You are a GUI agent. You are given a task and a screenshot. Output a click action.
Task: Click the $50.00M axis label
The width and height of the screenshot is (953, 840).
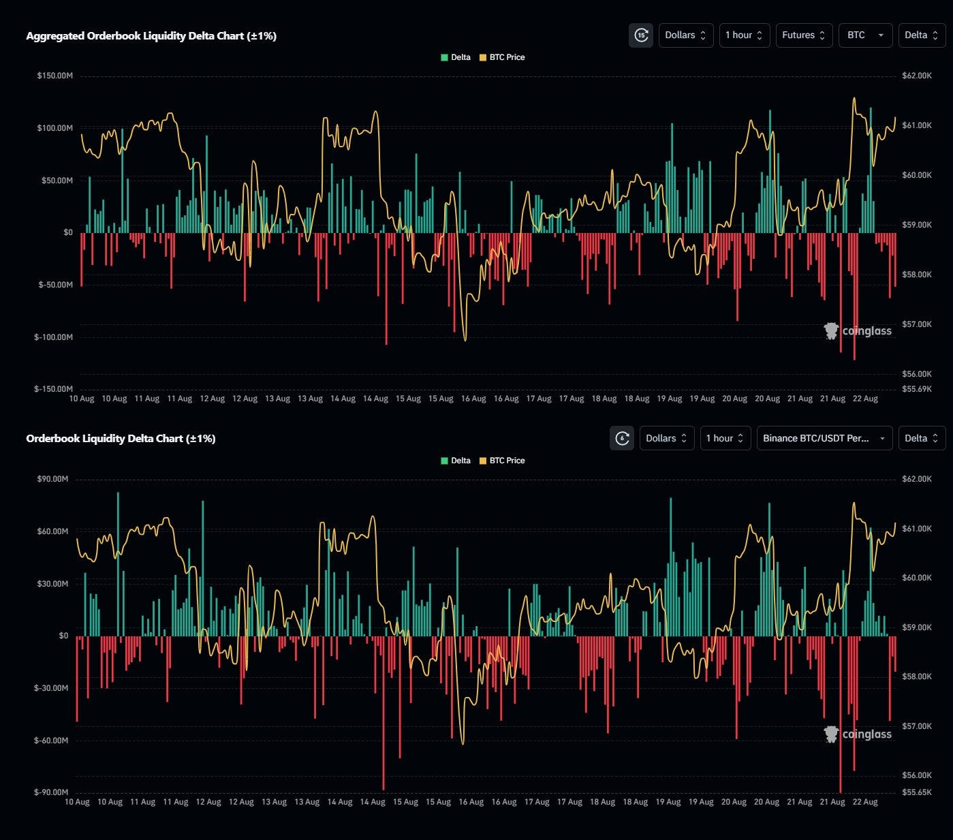click(x=57, y=181)
